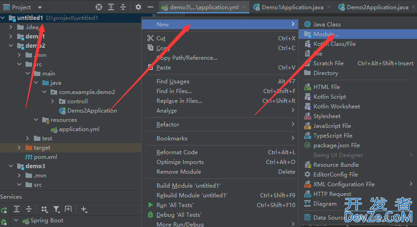This screenshot has width=417, height=227.
Task: Choose Cut from the context menu
Action: tap(221, 38)
